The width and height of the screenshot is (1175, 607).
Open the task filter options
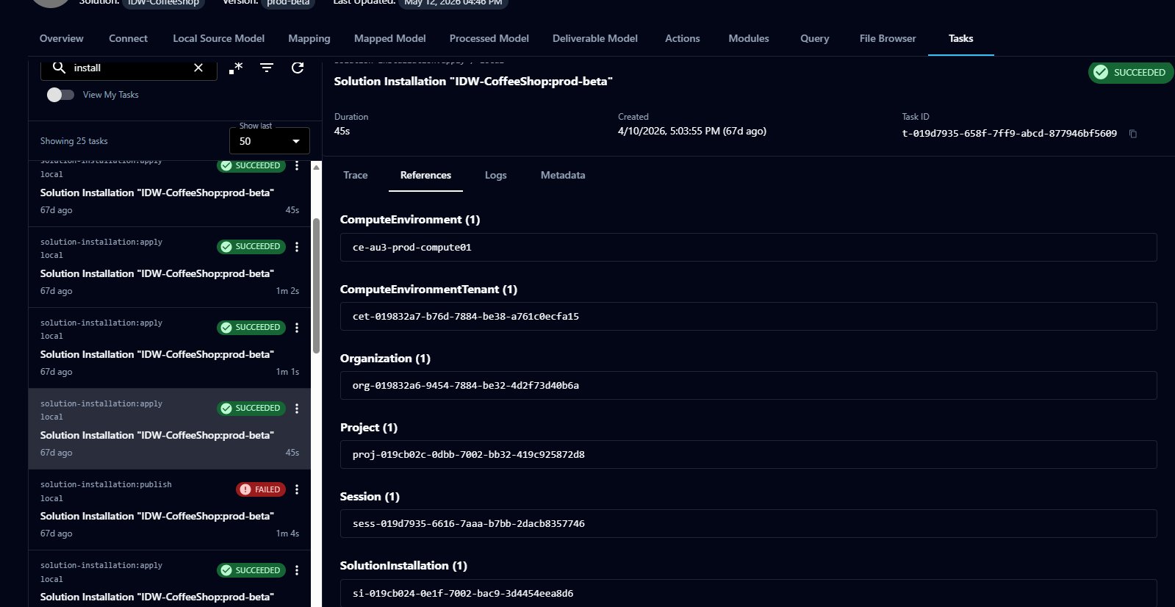(267, 68)
